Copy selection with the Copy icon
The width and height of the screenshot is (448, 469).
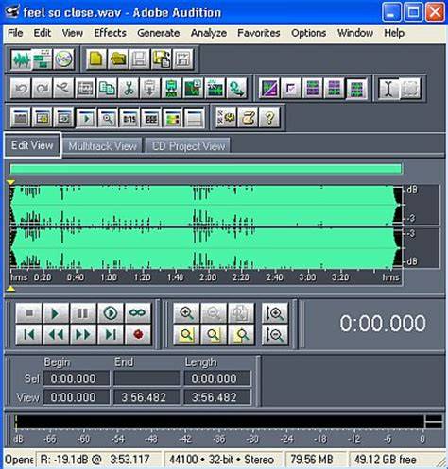click(107, 89)
